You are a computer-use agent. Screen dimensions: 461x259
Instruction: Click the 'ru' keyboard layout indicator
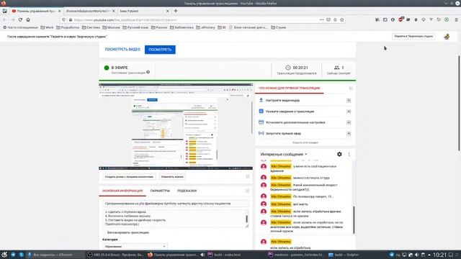coord(398,255)
